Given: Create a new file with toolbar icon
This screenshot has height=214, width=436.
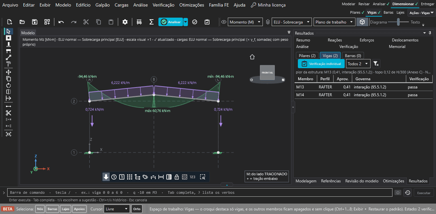Looking at the screenshot, I should (9, 22).
